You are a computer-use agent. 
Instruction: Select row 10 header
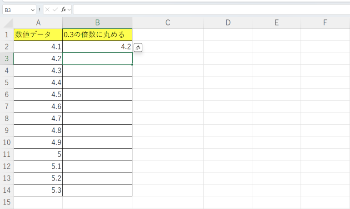click(x=7, y=142)
